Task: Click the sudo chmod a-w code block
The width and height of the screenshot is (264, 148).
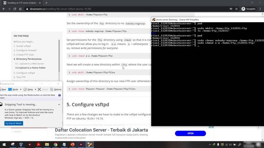Action: 108,56
